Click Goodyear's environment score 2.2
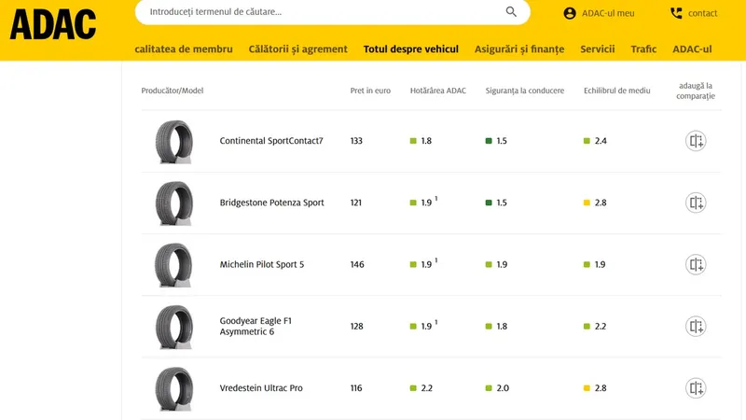The image size is (746, 420). 601,327
